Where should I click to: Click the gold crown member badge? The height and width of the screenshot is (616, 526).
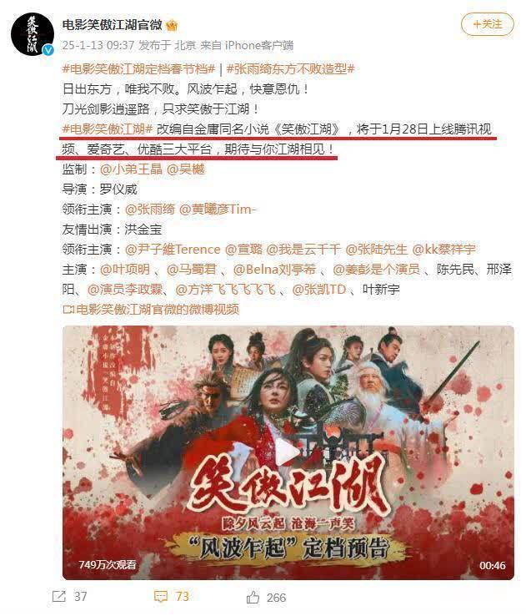coord(172,26)
